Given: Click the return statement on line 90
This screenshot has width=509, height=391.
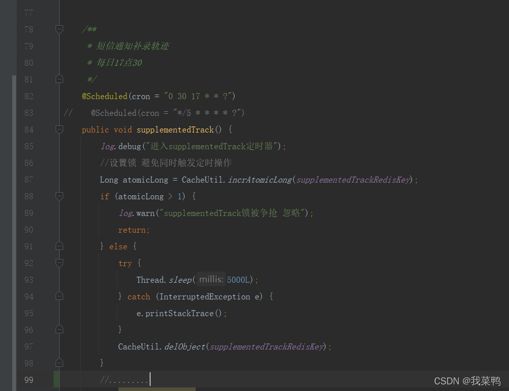Looking at the screenshot, I should click(x=134, y=230).
